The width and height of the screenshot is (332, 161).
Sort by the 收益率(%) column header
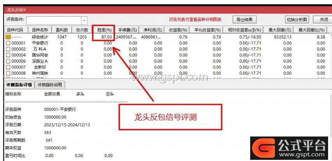[x=177, y=30]
